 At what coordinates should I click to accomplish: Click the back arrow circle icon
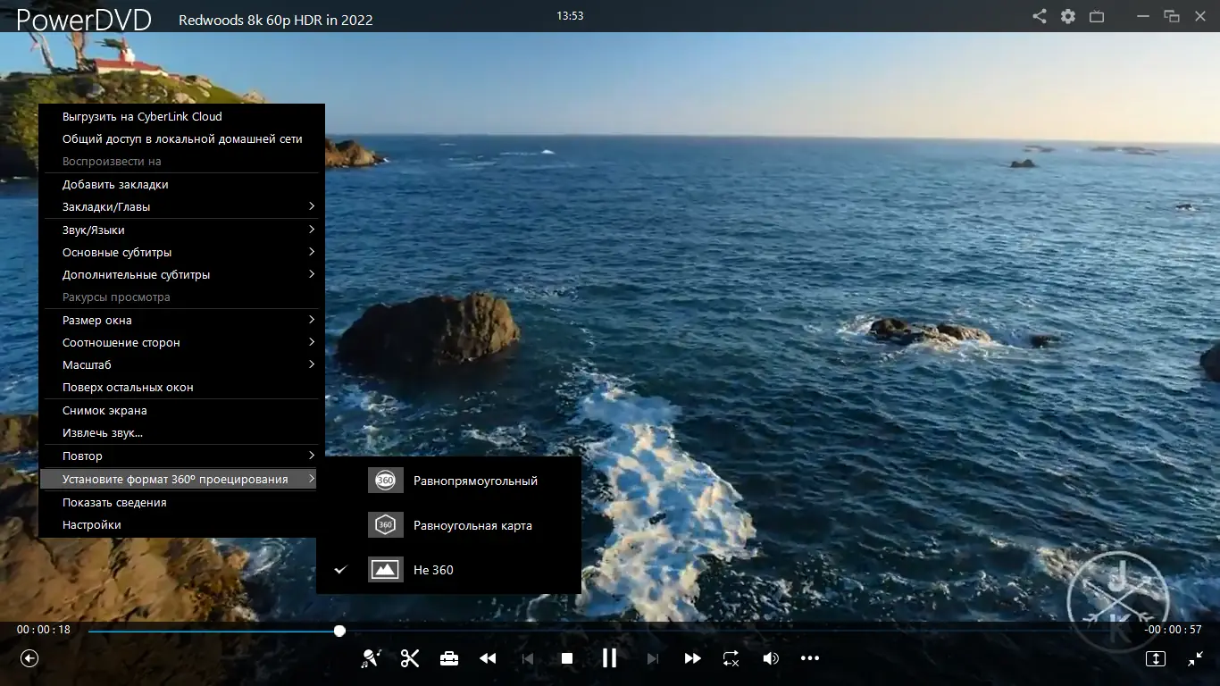[29, 658]
